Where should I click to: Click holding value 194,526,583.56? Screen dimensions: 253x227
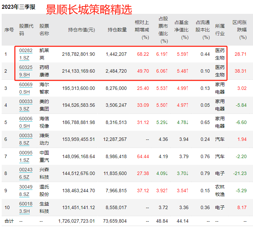78,105
